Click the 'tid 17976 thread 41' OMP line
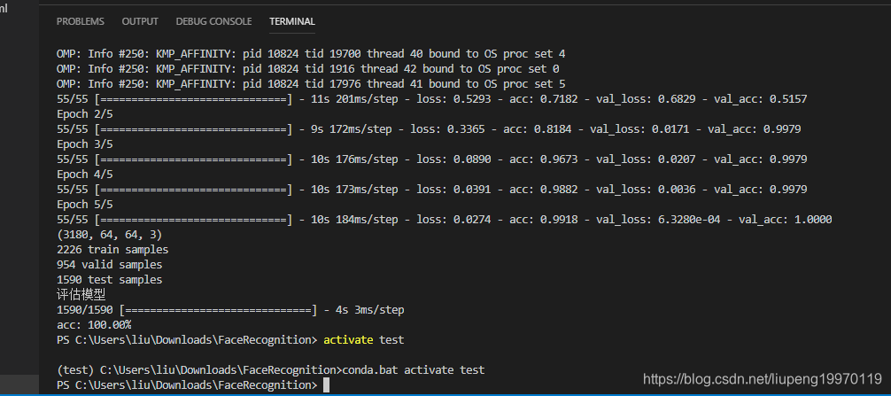Image resolution: width=891 pixels, height=396 pixels. (310, 84)
